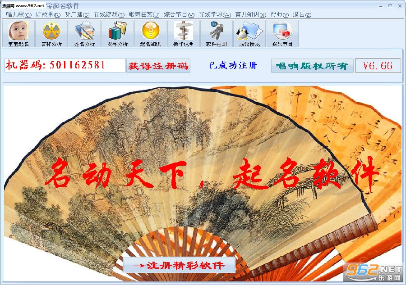Viewport: 406px width, 285px height.
Task: Show the 起名知识 naming knowledge section
Action: 150,34
